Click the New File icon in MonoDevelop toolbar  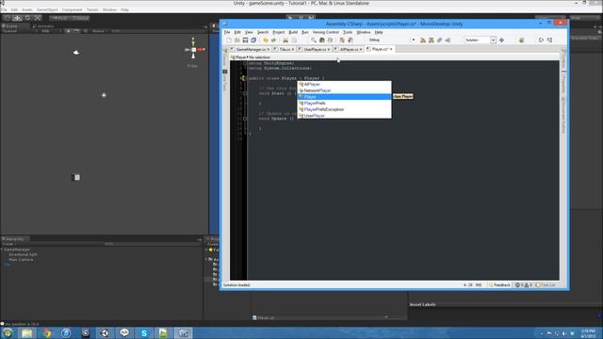click(x=229, y=40)
